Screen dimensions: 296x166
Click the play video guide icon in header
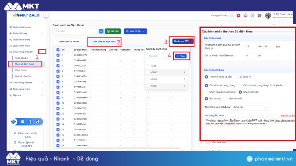coord(252,15)
